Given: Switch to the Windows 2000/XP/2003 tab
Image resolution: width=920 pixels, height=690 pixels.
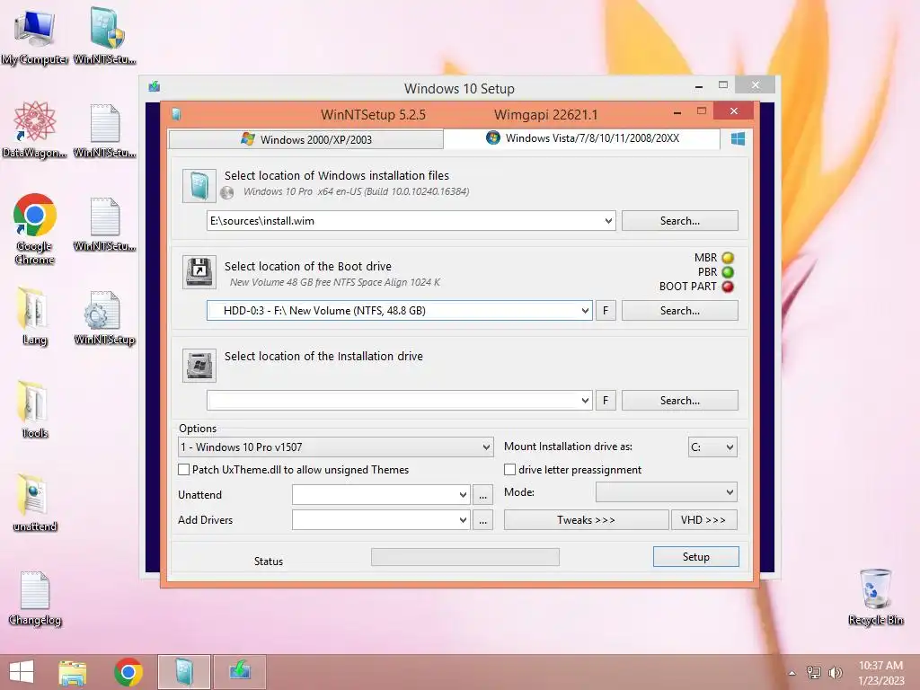Looking at the screenshot, I should 305,139.
